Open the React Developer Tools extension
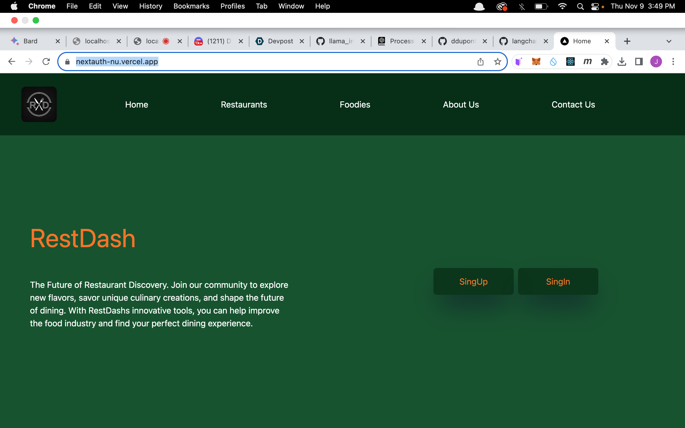Viewport: 685px width, 428px height. pos(570,62)
